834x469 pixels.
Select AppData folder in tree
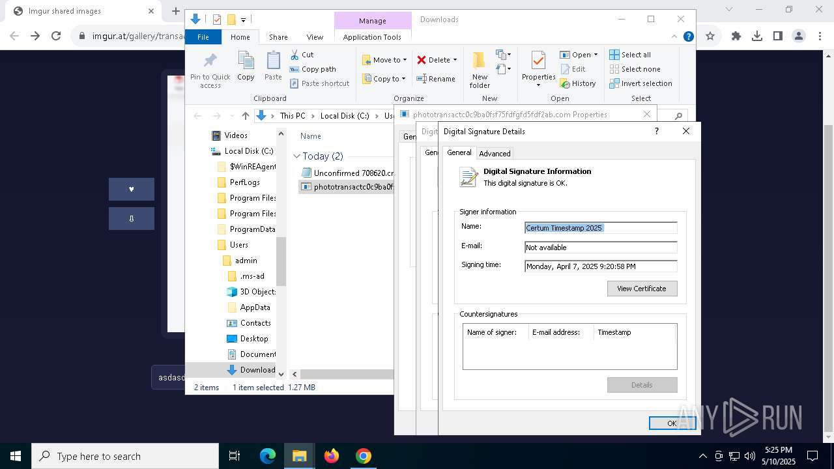point(255,307)
